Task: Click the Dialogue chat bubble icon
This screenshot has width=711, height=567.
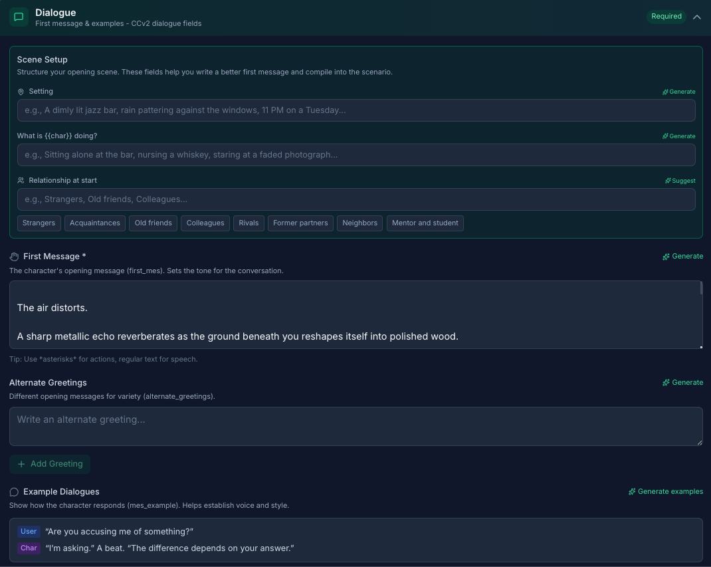Action: tap(19, 17)
